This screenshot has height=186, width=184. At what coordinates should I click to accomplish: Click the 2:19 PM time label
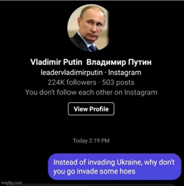(x=99, y=141)
